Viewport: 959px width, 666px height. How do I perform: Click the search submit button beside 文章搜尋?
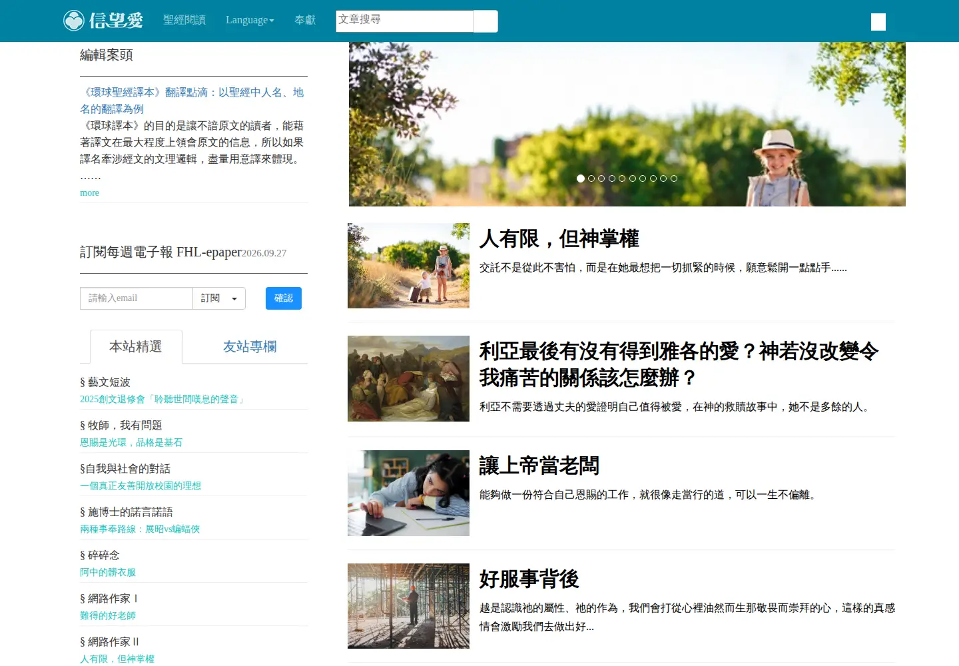tap(486, 21)
